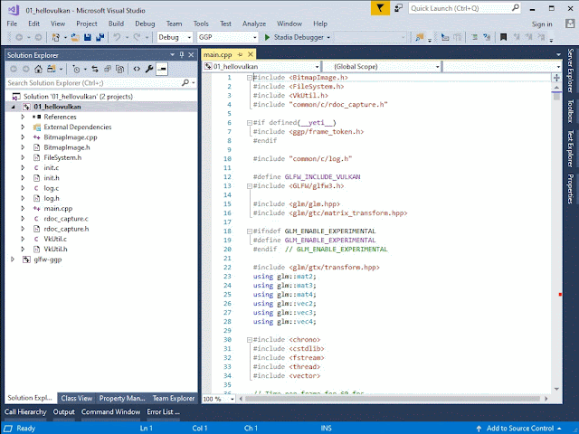Click the Show All Files icon

120,69
